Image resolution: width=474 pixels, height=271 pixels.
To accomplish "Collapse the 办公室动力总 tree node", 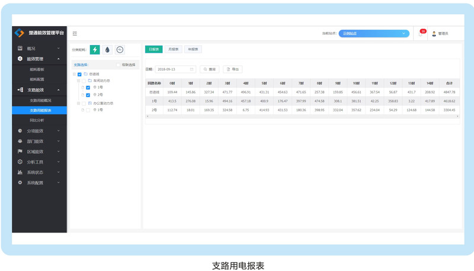I will [79, 104].
